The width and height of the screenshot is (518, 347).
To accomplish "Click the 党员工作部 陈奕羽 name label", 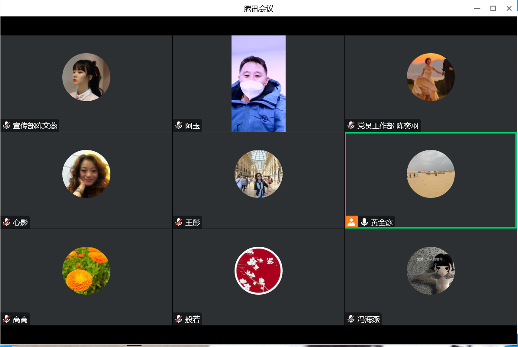I will pyautogui.click(x=388, y=126).
